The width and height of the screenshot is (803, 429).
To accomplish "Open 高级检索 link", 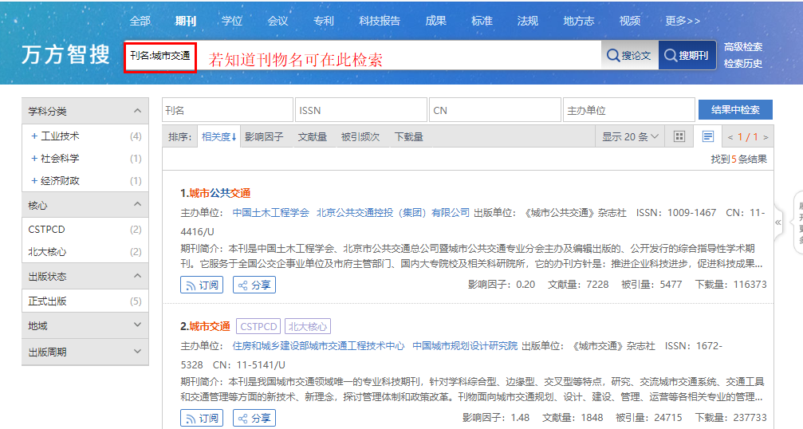I will click(x=743, y=47).
